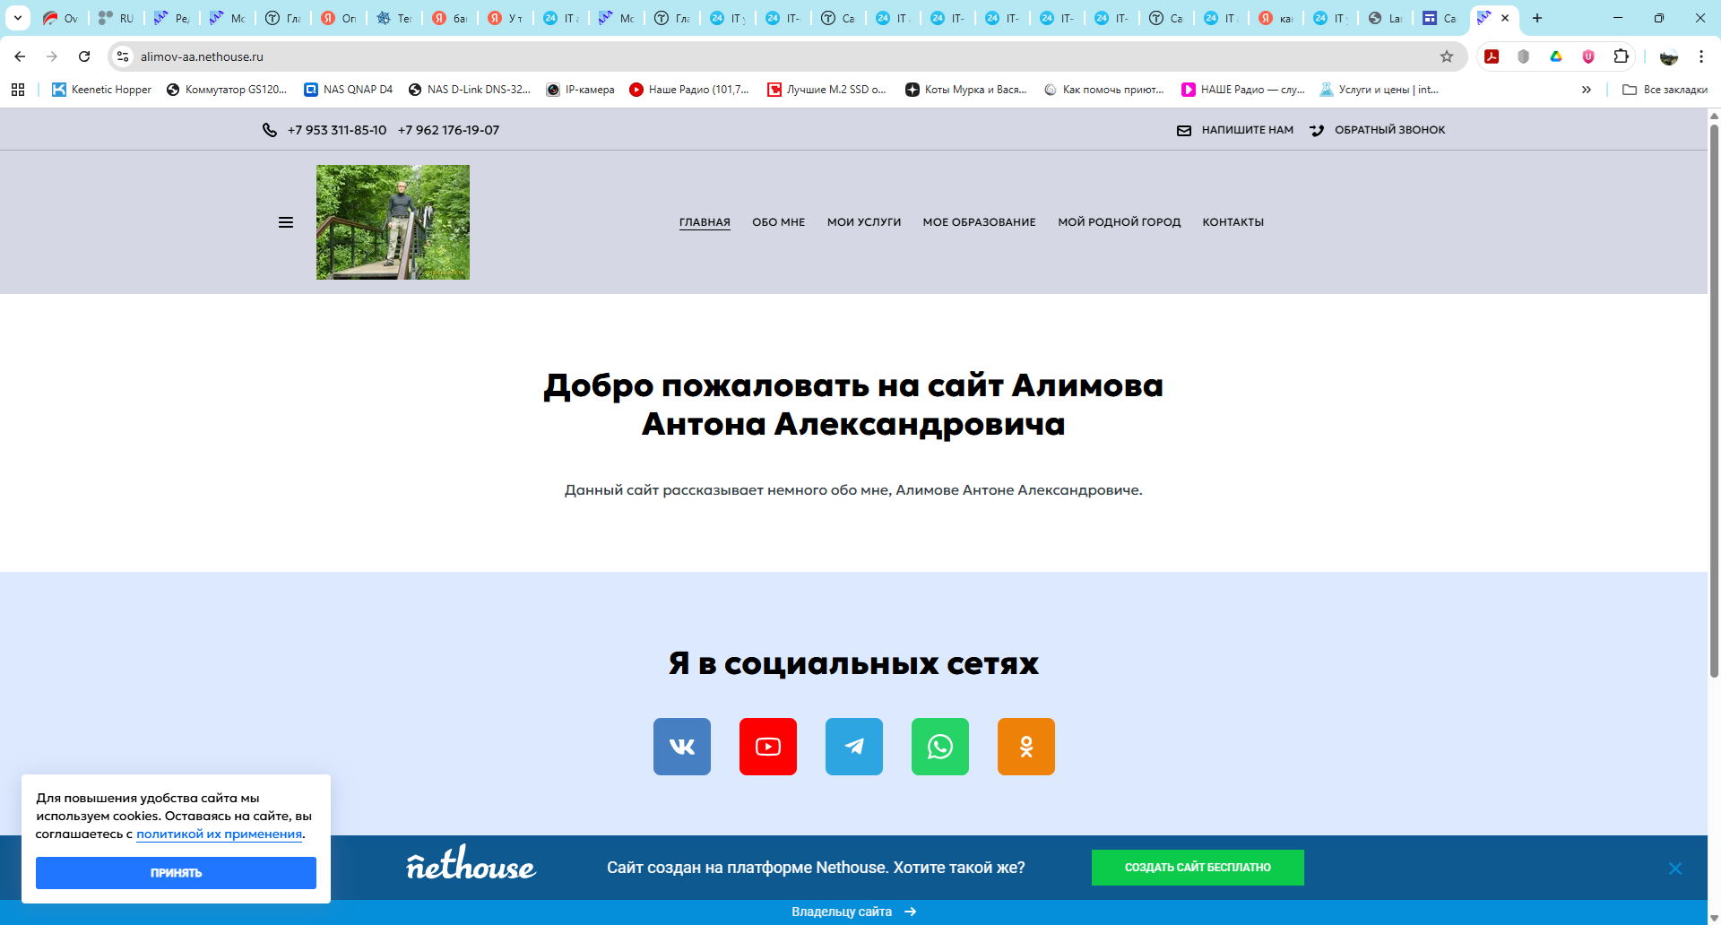Open WhatsApp via its green icon

click(939, 746)
